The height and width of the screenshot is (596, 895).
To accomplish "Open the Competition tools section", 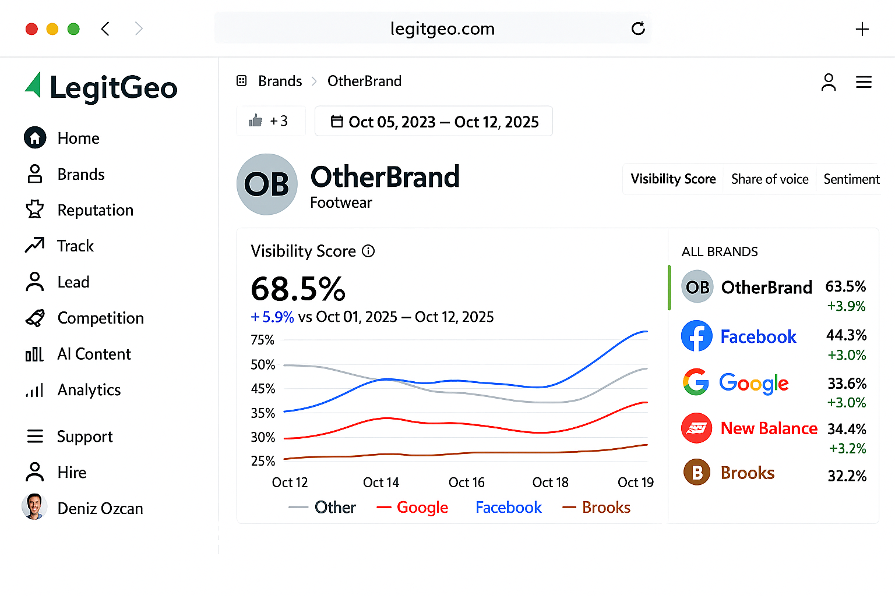I will [x=35, y=318].
